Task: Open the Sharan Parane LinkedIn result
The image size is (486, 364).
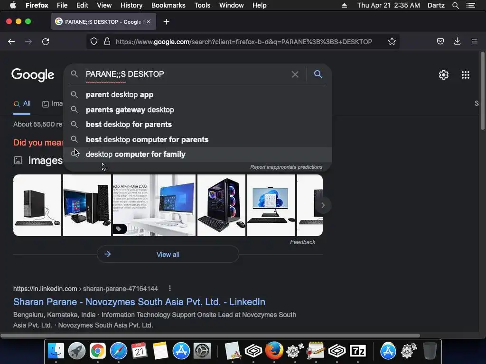Action: (139, 302)
